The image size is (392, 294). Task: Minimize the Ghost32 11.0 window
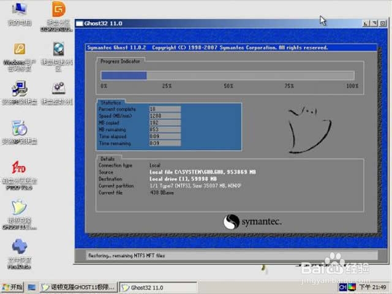point(366,23)
